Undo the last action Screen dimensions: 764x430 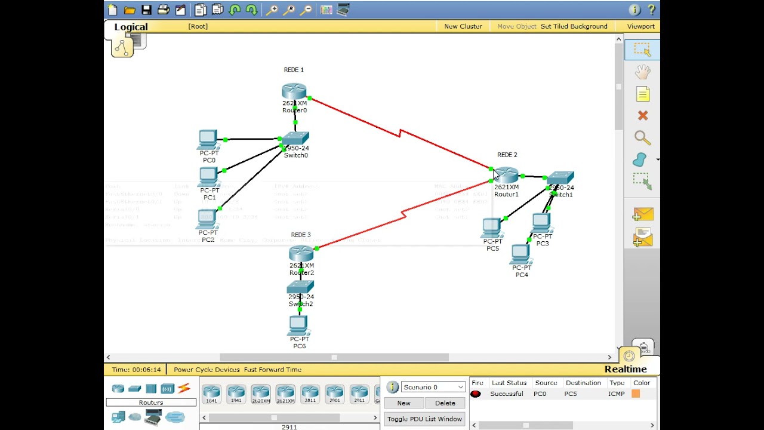(x=235, y=10)
